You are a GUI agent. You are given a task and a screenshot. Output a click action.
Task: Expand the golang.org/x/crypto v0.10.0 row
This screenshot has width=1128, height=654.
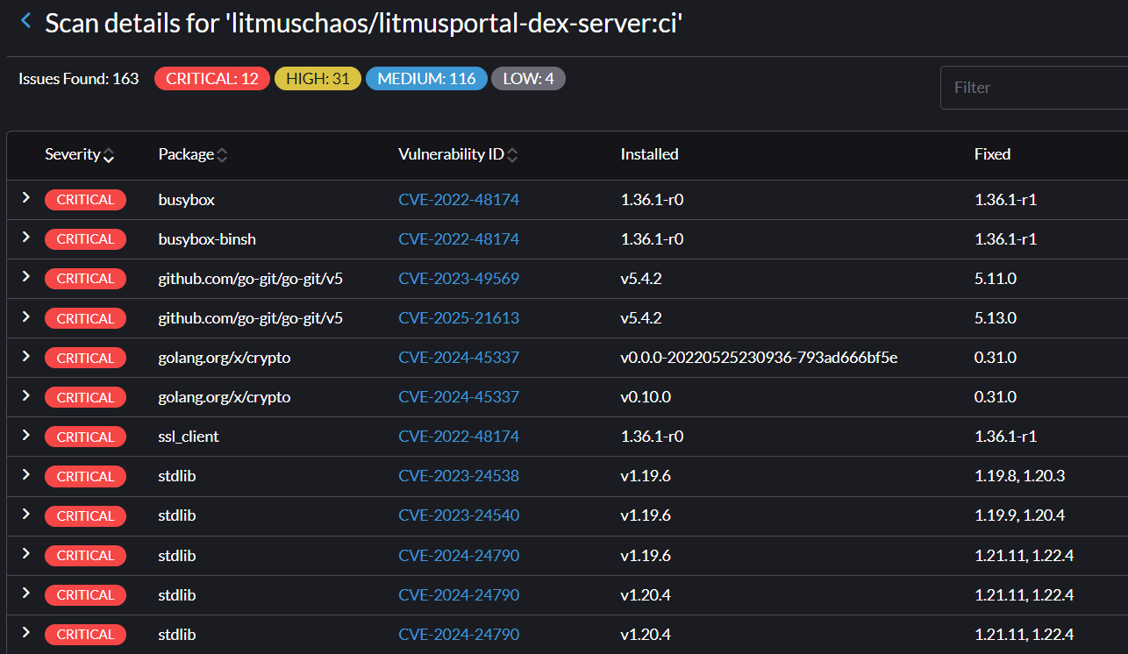point(25,396)
